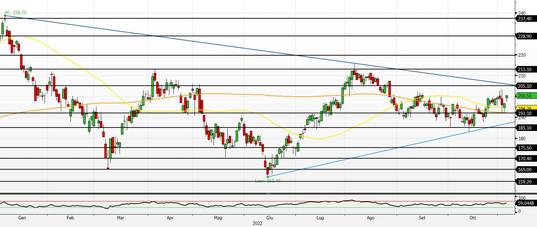Select the 240 axis tick label
Viewport: 537px width, 227px height.
[522, 13]
